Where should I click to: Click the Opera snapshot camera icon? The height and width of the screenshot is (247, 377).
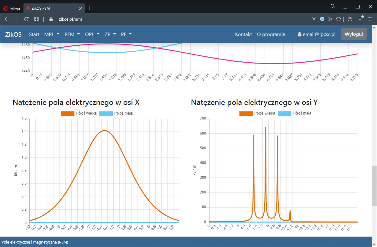[x=314, y=19]
